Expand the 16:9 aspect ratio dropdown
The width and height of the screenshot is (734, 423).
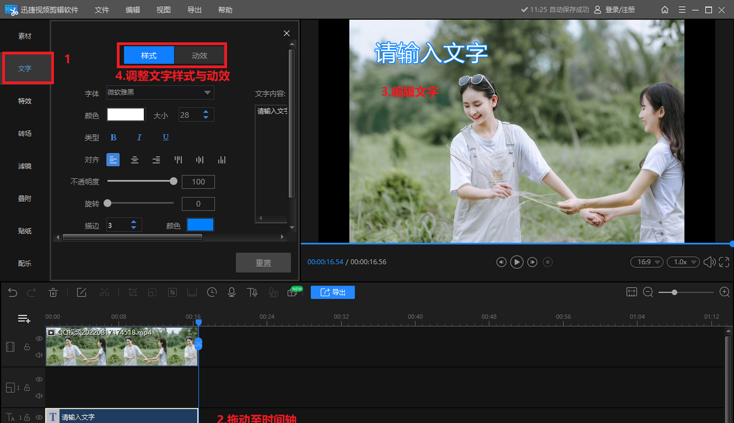click(x=647, y=262)
